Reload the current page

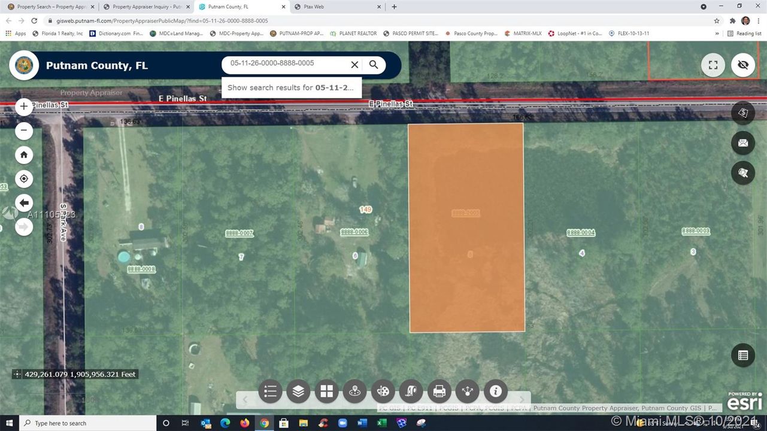pyautogui.click(x=34, y=20)
